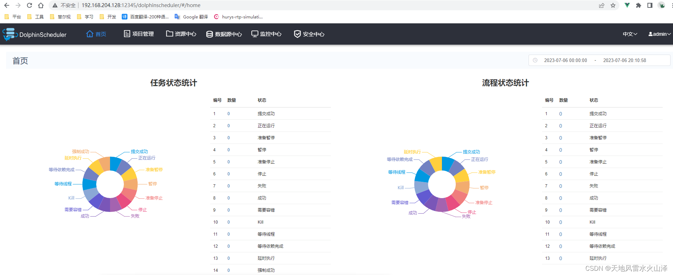Click 强制成功 legend label in task chart

(81, 152)
